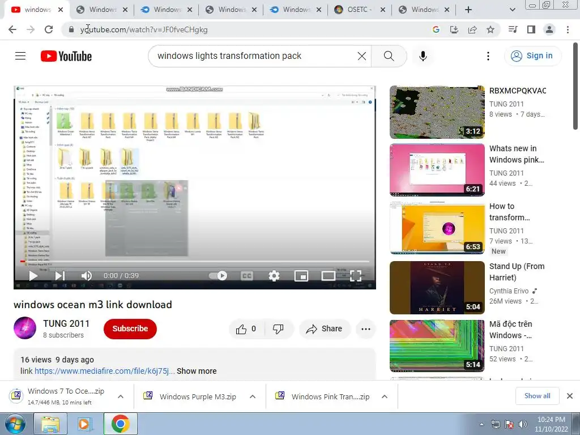Open Chrome profile avatar

coord(549,29)
